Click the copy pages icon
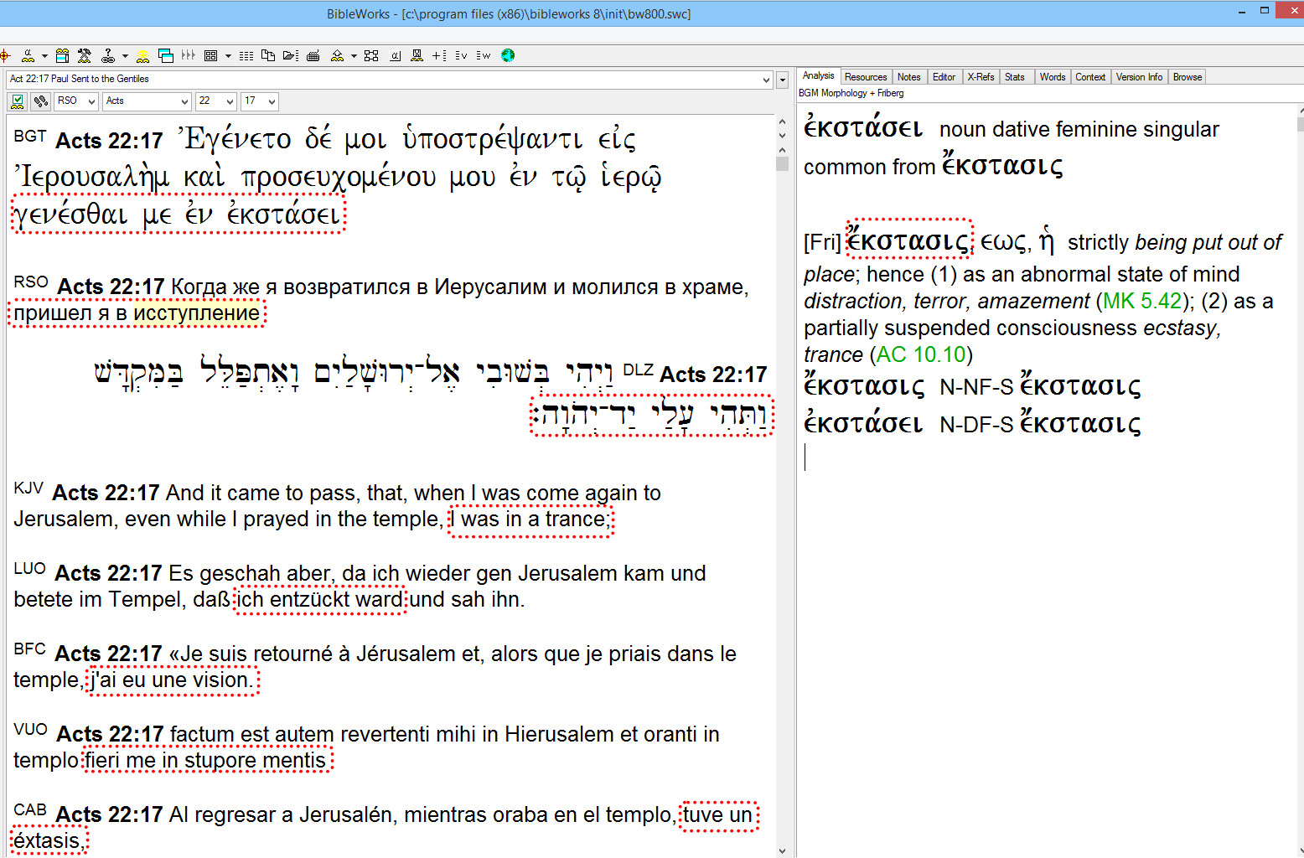The image size is (1304, 858). coord(268,55)
